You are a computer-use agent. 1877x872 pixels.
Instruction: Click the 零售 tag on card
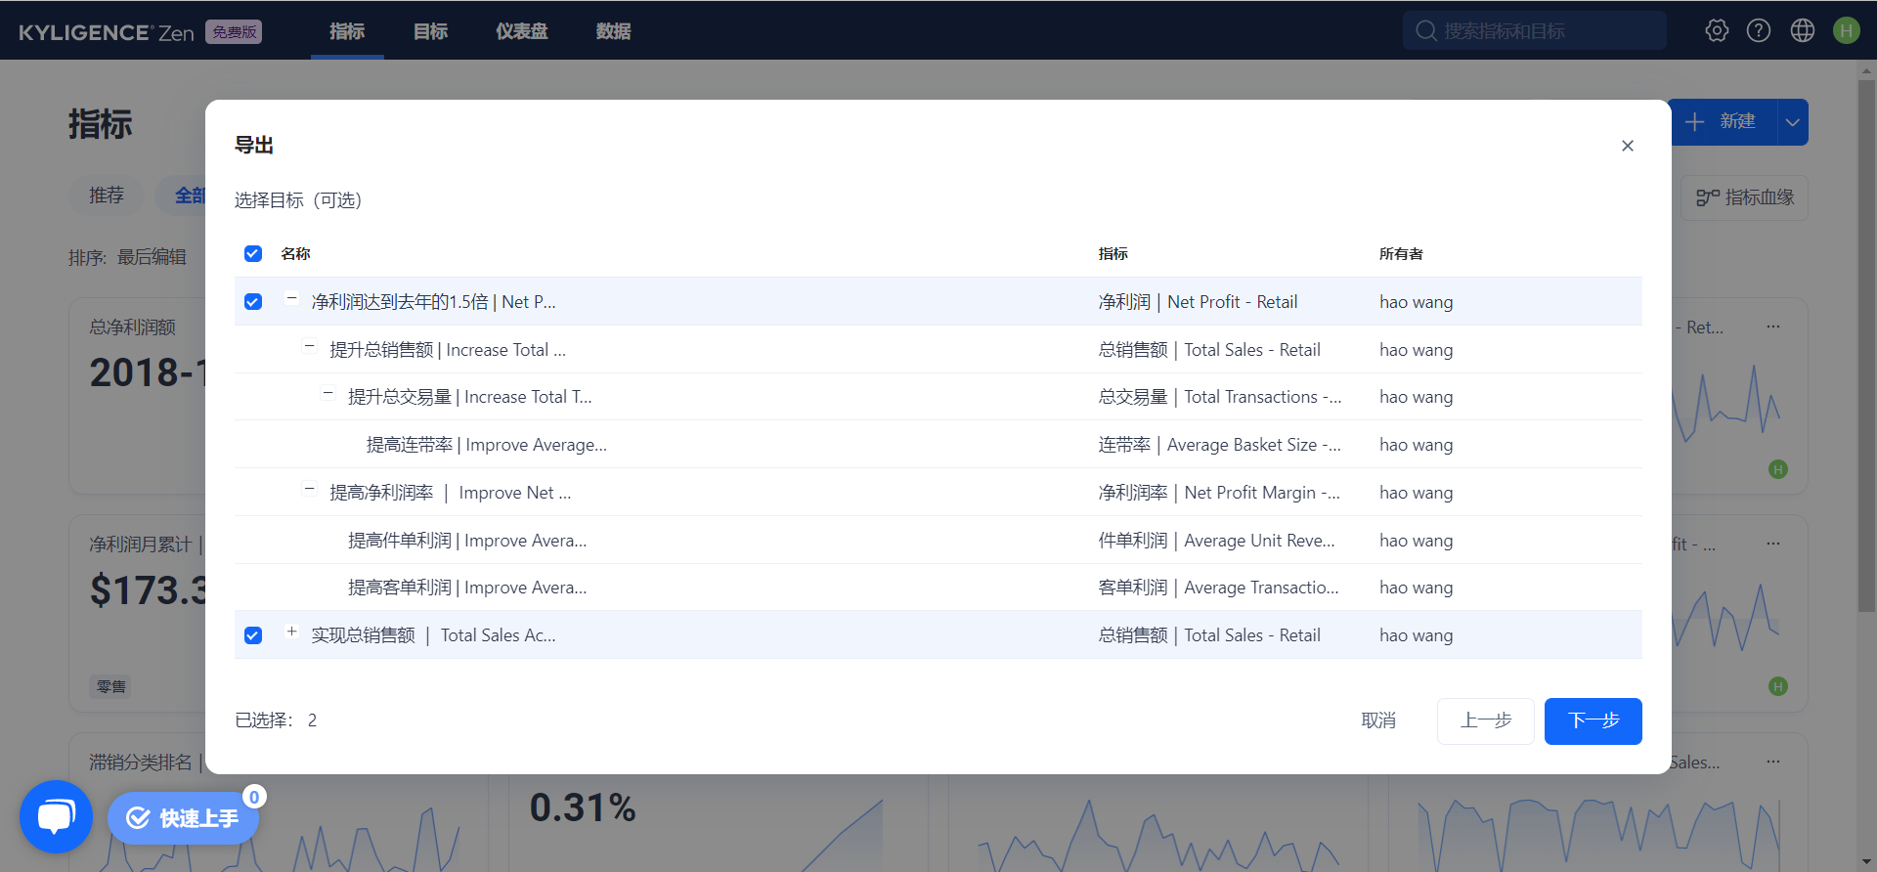pos(111,687)
